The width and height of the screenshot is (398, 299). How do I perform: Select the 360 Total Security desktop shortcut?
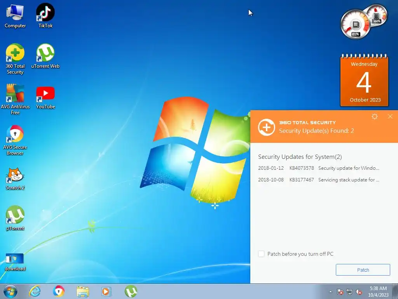[x=15, y=59]
